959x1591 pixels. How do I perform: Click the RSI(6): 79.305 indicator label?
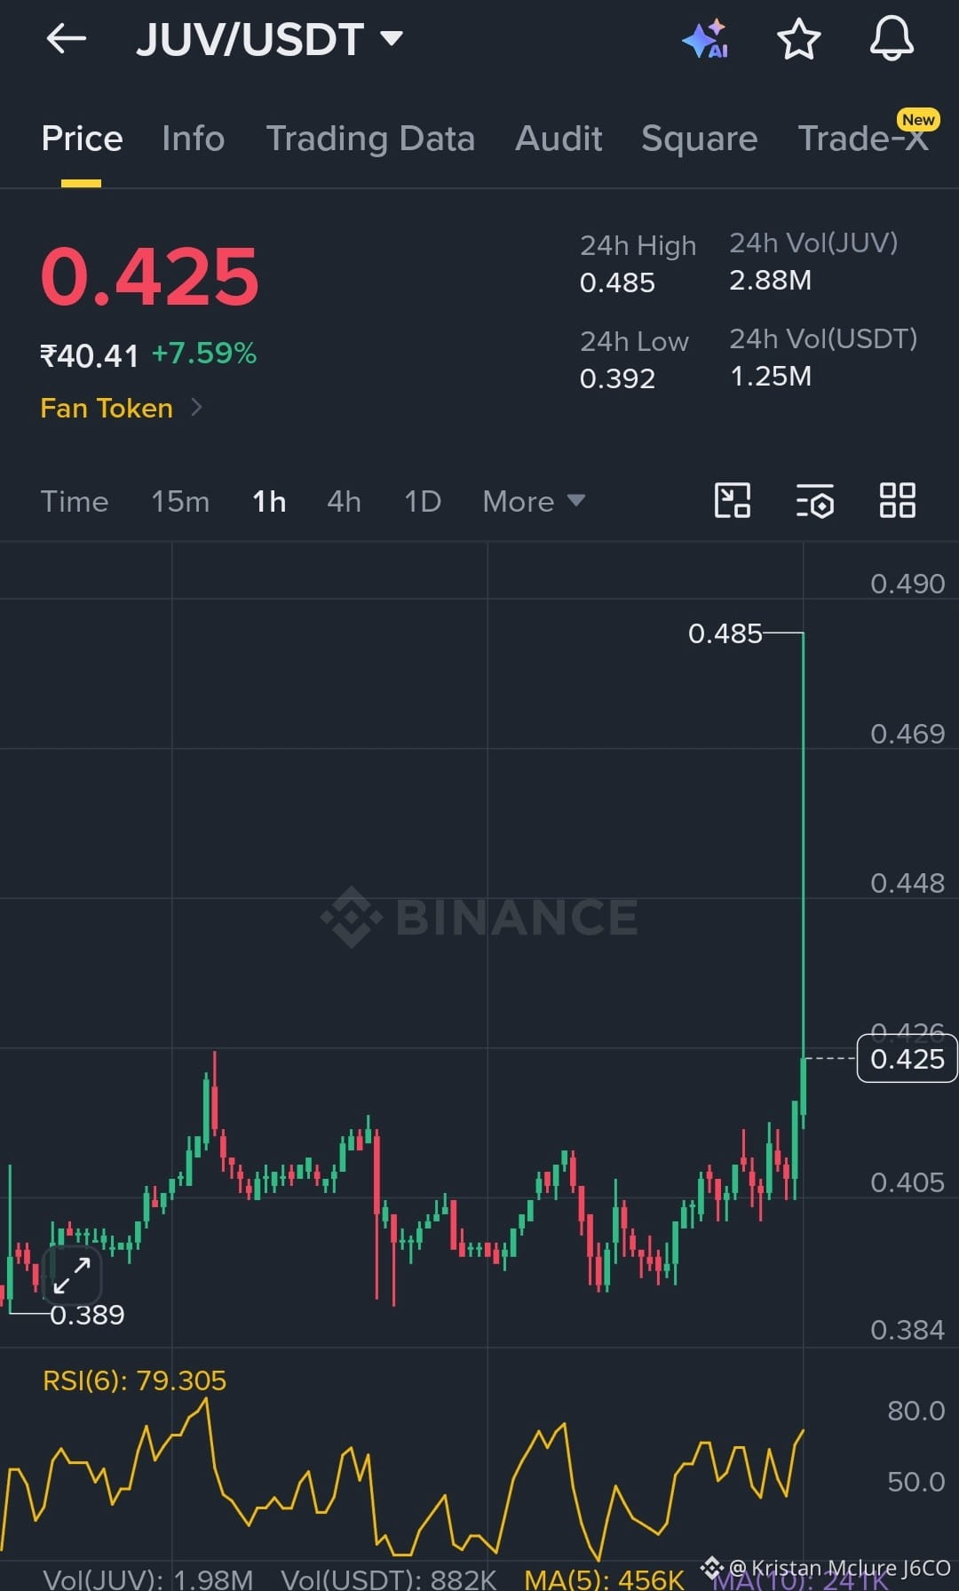point(134,1380)
